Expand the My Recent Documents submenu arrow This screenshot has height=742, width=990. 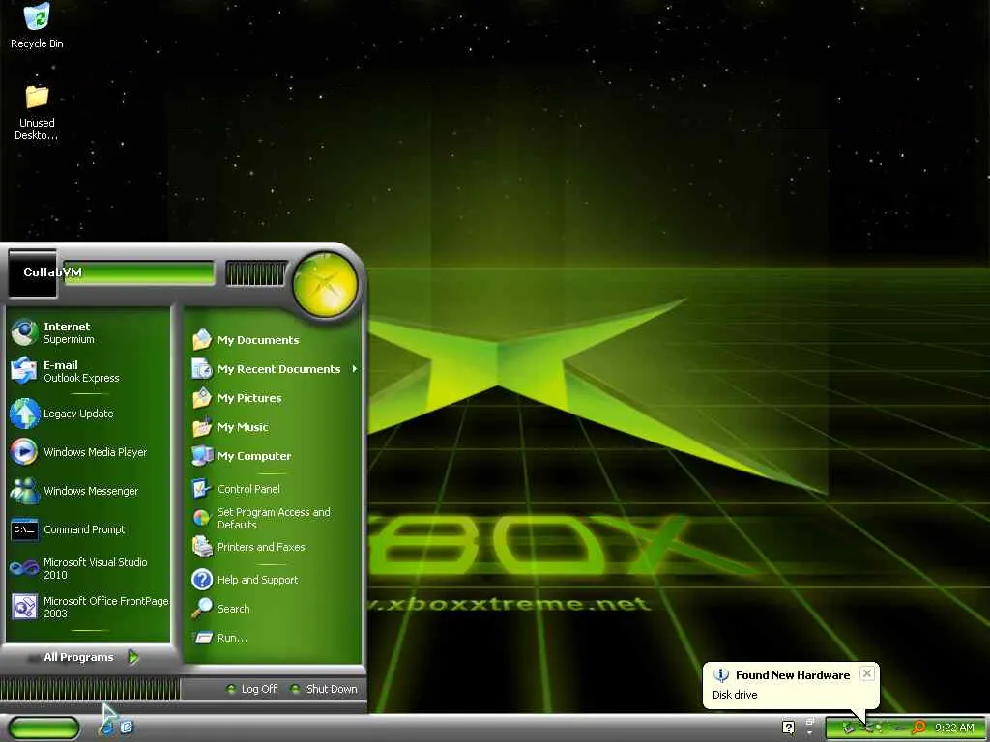355,368
